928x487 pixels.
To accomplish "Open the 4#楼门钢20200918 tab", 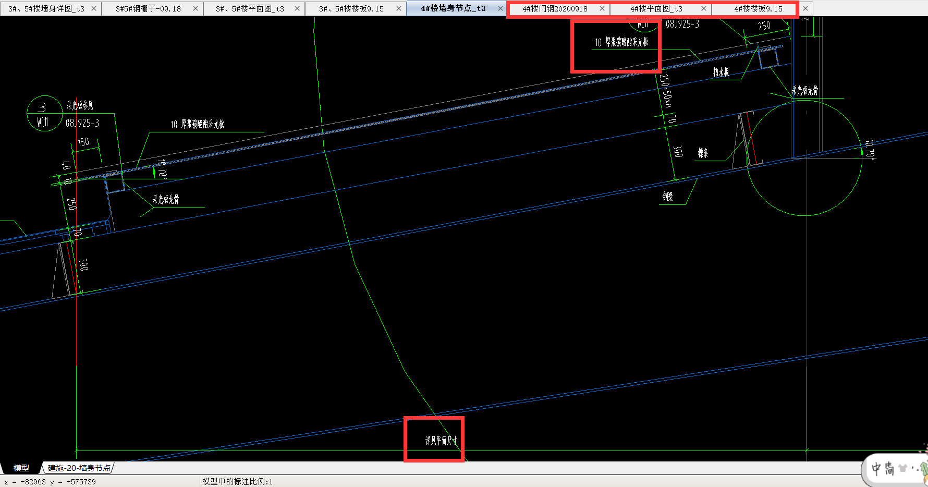I will pyautogui.click(x=555, y=9).
